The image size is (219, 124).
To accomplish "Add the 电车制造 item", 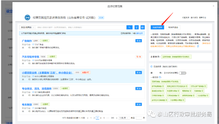I will [x=139, y=104].
